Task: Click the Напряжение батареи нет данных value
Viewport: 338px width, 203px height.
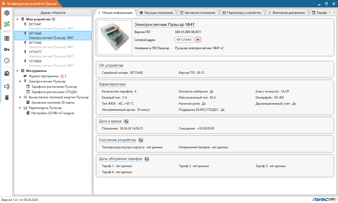Action: pyautogui.click(x=220, y=147)
